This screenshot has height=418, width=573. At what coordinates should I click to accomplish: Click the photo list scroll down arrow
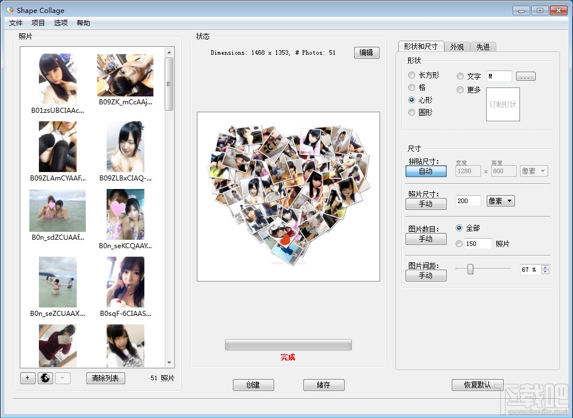click(169, 363)
